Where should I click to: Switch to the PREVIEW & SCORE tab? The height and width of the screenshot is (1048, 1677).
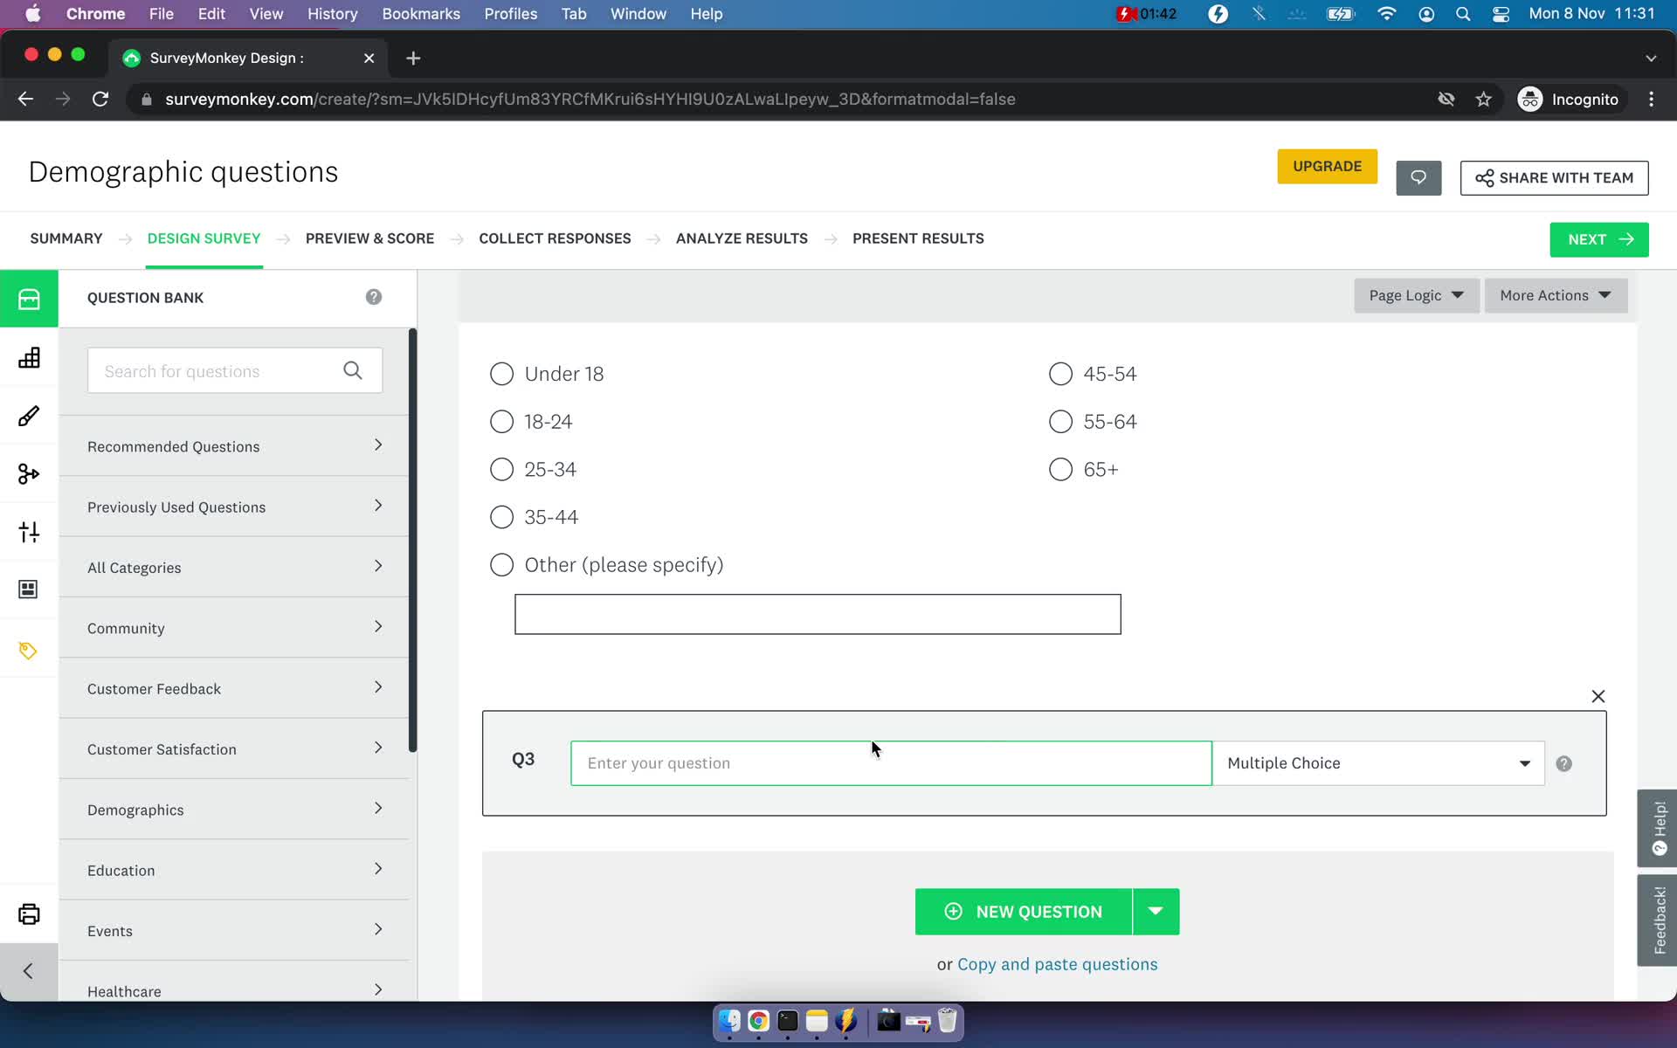[369, 238]
